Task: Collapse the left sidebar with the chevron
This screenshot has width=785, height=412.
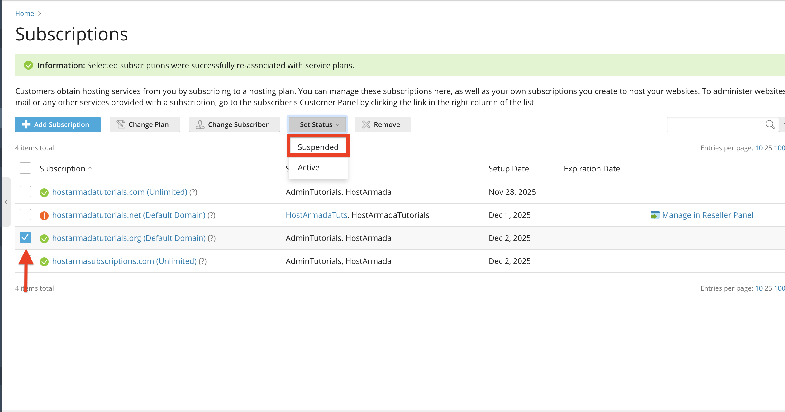Action: 6,202
